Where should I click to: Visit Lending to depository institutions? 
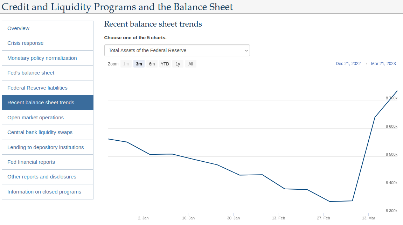(48, 147)
